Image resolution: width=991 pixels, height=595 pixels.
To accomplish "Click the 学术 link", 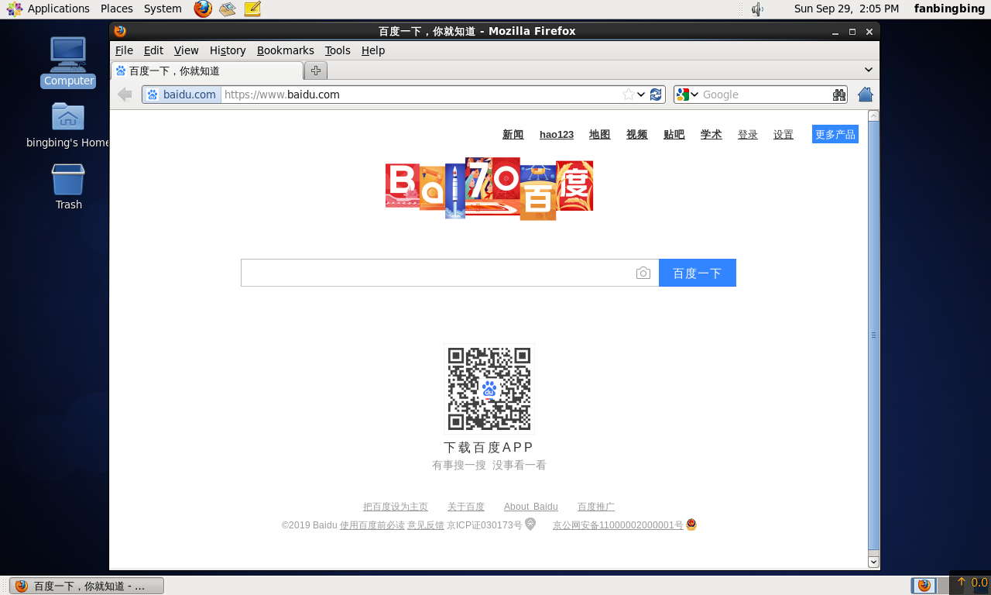I will [712, 134].
